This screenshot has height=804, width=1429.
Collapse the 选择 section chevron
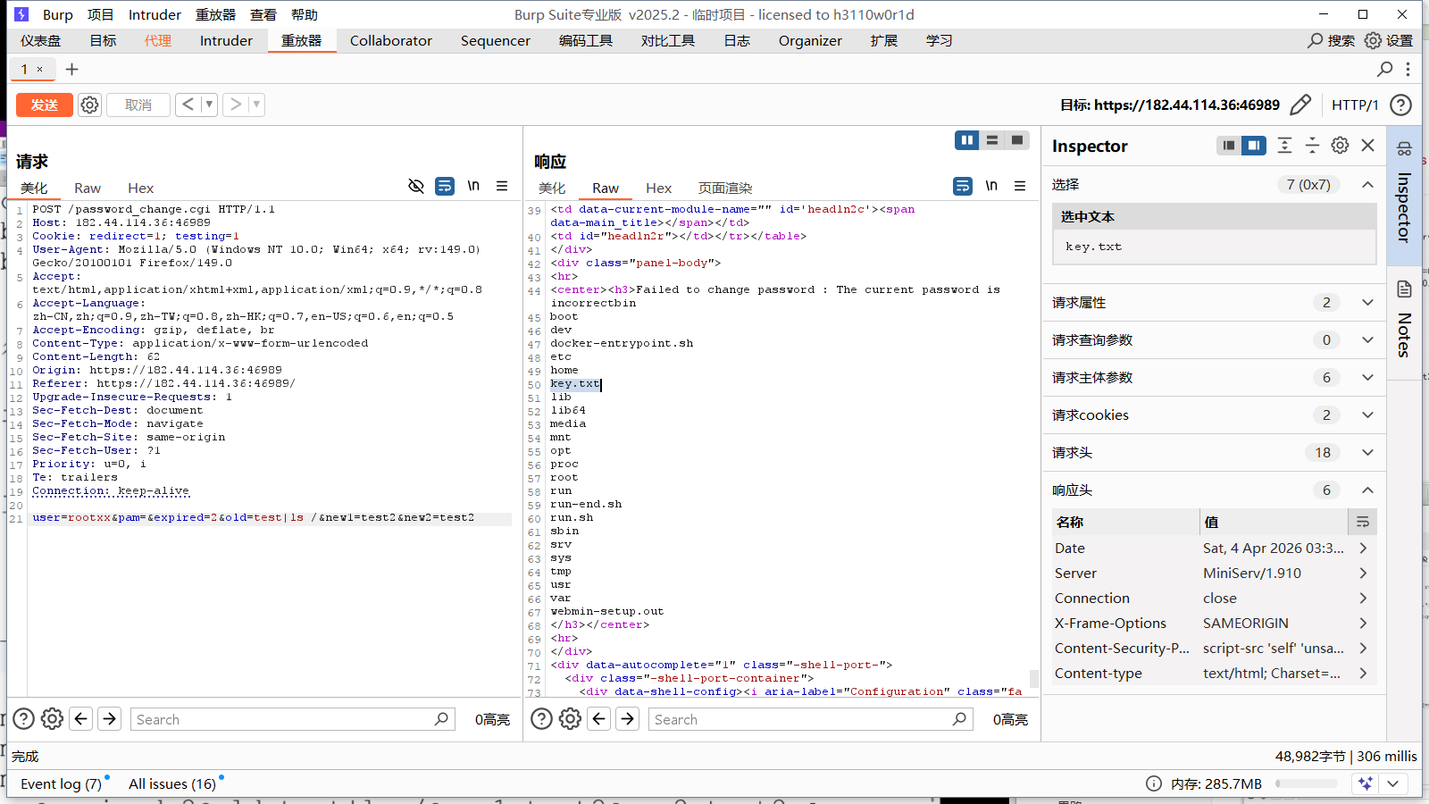[1367, 185]
